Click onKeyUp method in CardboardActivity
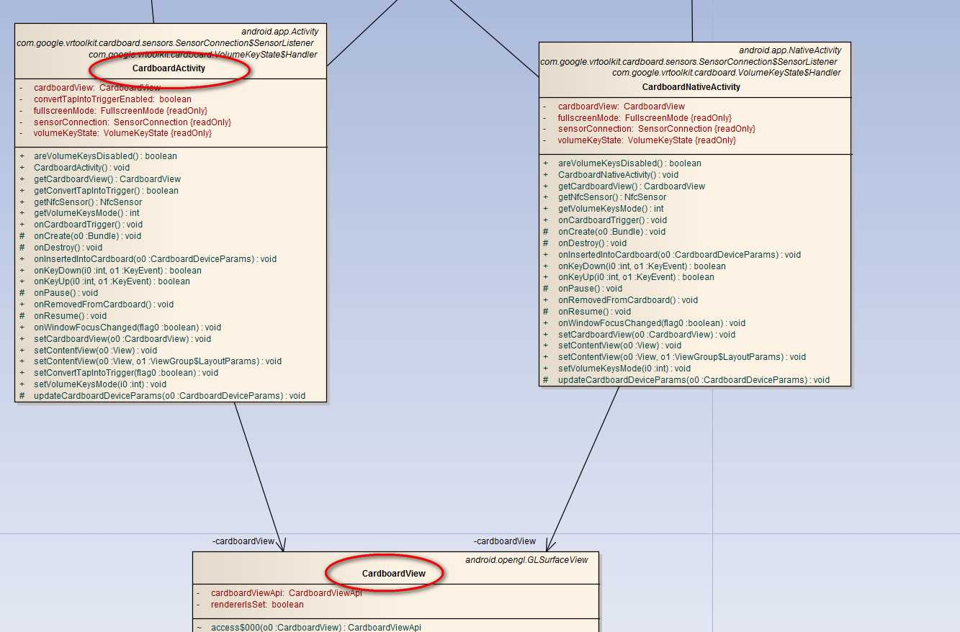Image resolution: width=960 pixels, height=632 pixels. coord(112,281)
